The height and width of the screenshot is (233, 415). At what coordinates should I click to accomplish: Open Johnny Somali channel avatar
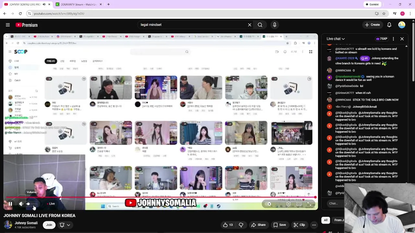(8, 225)
